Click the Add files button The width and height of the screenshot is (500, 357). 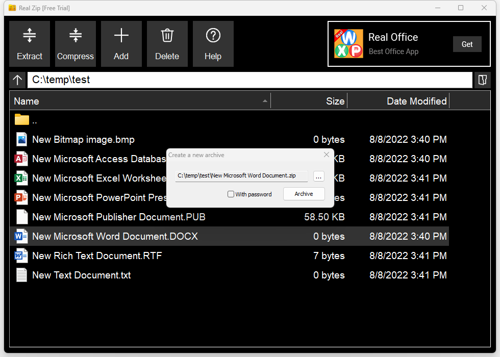121,44
